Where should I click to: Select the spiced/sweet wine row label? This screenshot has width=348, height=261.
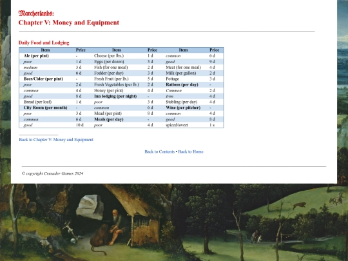coord(177,125)
